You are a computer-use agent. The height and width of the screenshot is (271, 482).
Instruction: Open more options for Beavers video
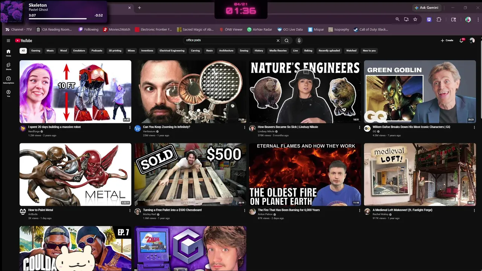359,127
